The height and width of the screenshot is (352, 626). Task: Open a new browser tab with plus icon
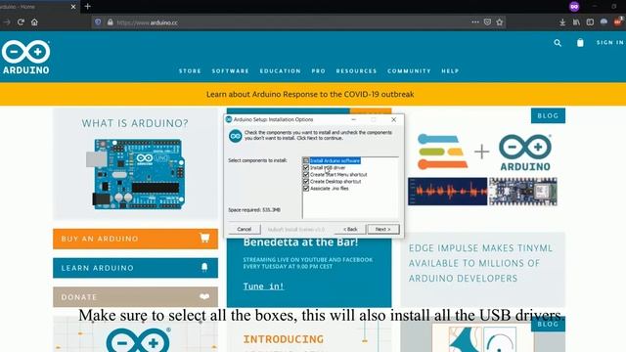click(87, 7)
